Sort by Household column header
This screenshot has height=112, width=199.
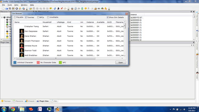point(49,22)
